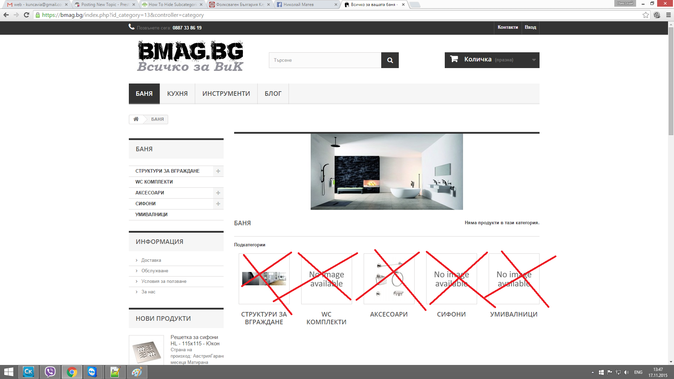Expand the СИФОНИ sidebar category
This screenshot has width=674, height=379.
tap(218, 204)
